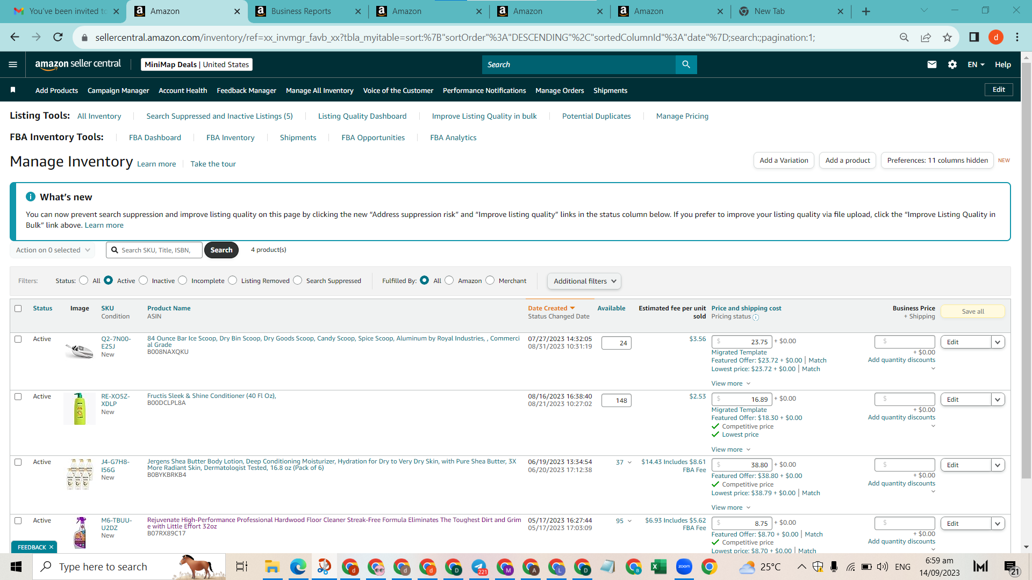This screenshot has width=1032, height=580.
Task: Click the price field showing 23.75
Action: (742, 342)
